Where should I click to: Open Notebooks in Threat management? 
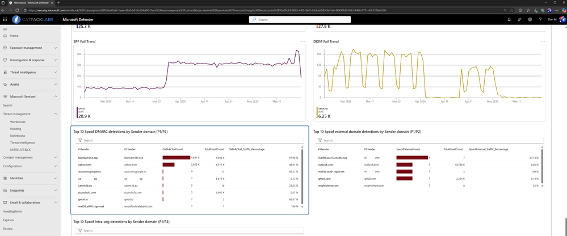pyautogui.click(x=18, y=136)
